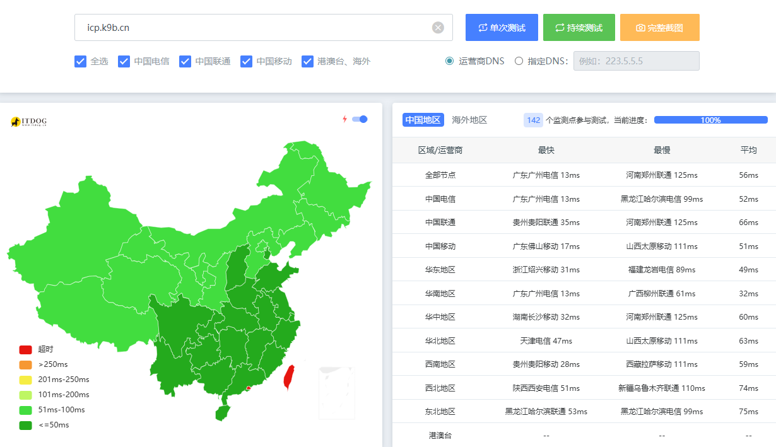Click the 华东地区 row label
This screenshot has width=776, height=447.
[x=440, y=270]
